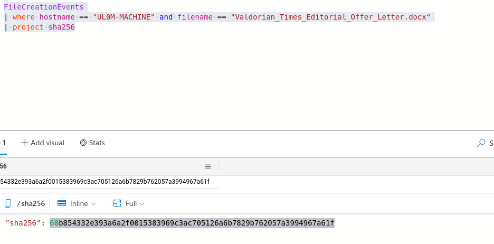Click the project sha256 query line

tap(43, 27)
